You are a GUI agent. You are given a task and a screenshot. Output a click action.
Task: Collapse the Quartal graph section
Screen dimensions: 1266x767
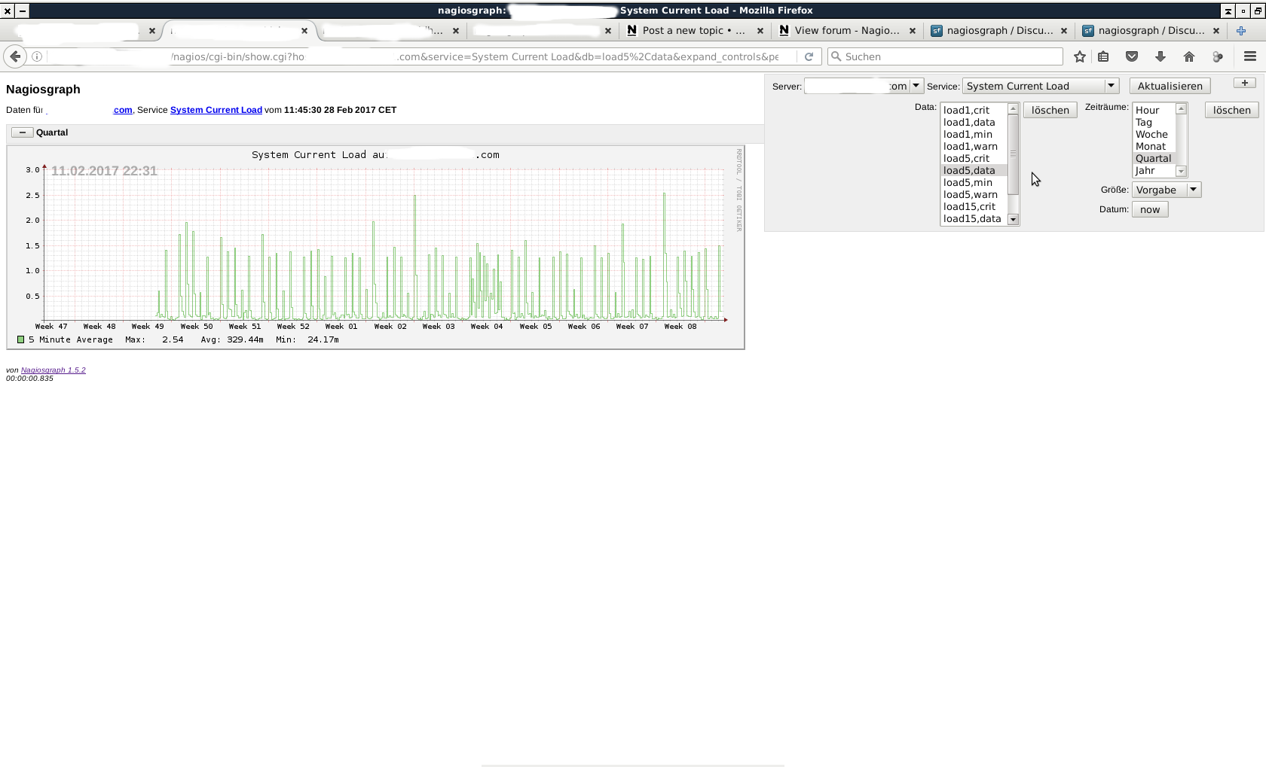[x=22, y=132]
